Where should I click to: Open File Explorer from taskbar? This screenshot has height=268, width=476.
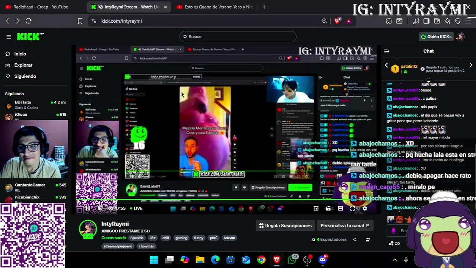200,259
